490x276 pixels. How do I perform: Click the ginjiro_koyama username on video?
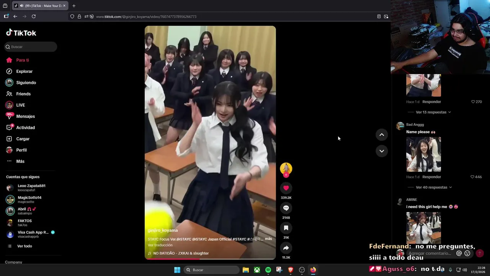tap(163, 230)
